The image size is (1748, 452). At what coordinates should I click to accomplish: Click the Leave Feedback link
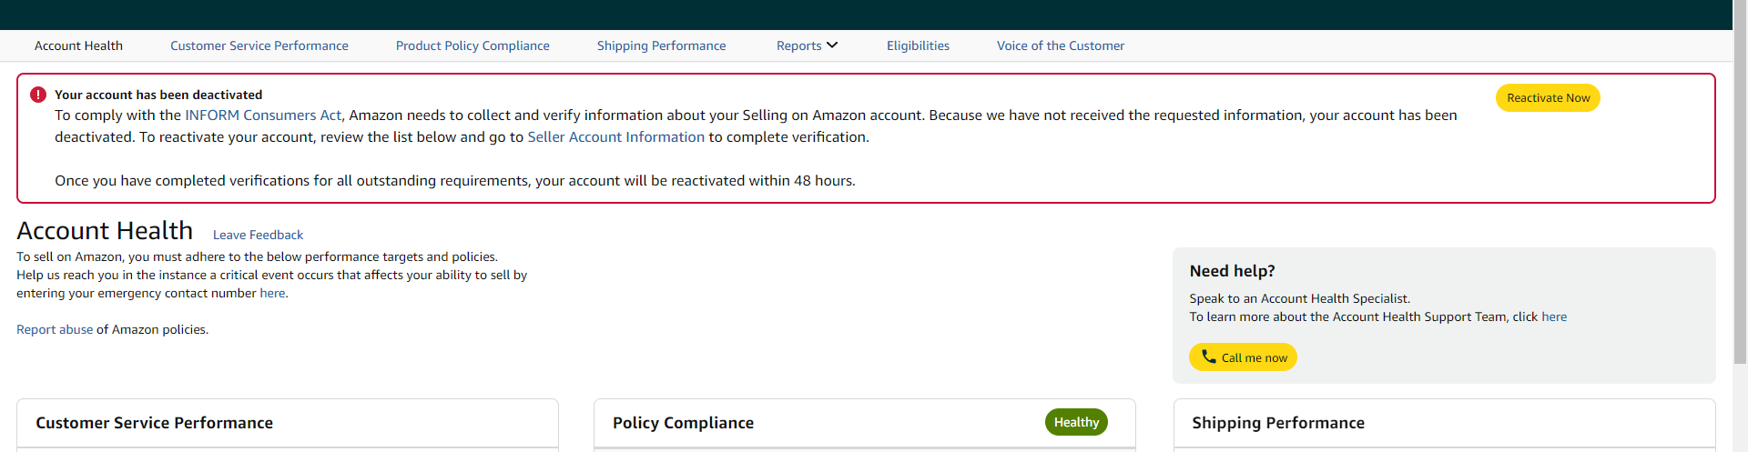(258, 235)
